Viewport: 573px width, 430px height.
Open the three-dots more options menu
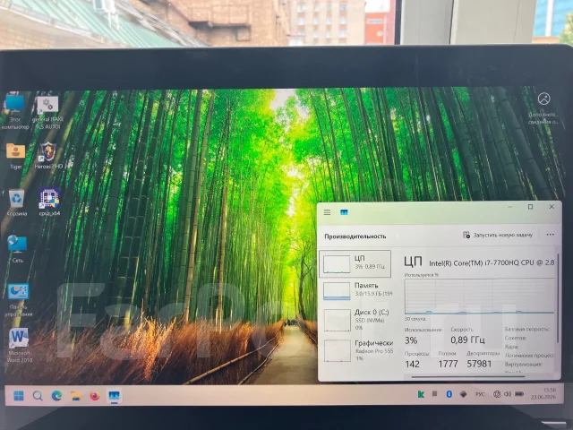click(550, 235)
